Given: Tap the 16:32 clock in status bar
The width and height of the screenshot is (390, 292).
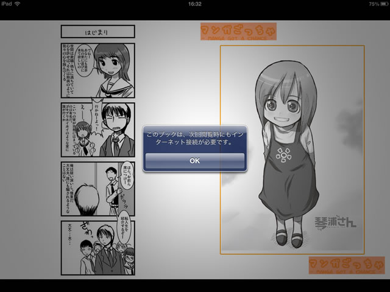Looking at the screenshot, I should (195, 4).
